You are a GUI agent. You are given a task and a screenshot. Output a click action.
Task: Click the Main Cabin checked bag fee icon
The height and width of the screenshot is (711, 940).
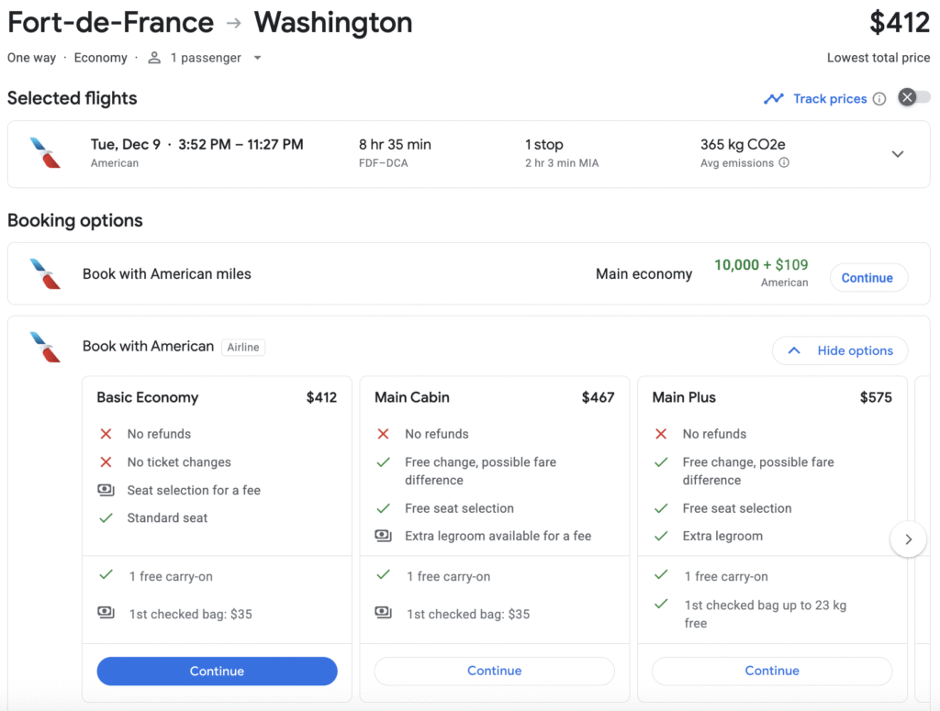(384, 614)
